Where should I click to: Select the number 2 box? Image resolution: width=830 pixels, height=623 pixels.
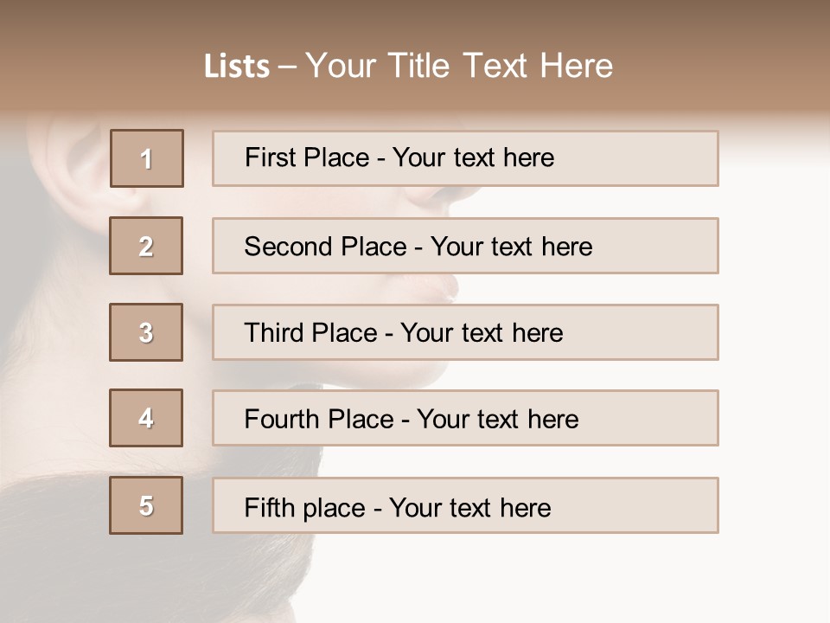click(146, 246)
